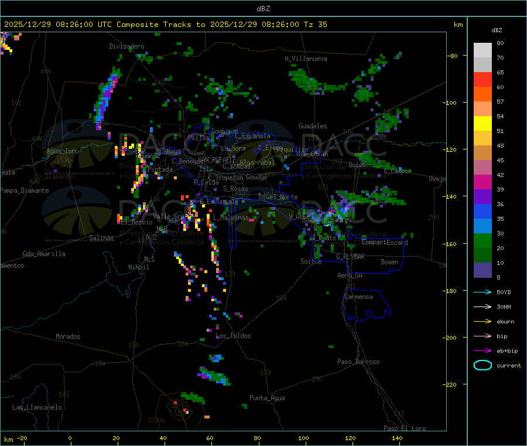Click the yellow 54 dBZ color swatch
This screenshot has width=527, height=446.
pos(482,124)
